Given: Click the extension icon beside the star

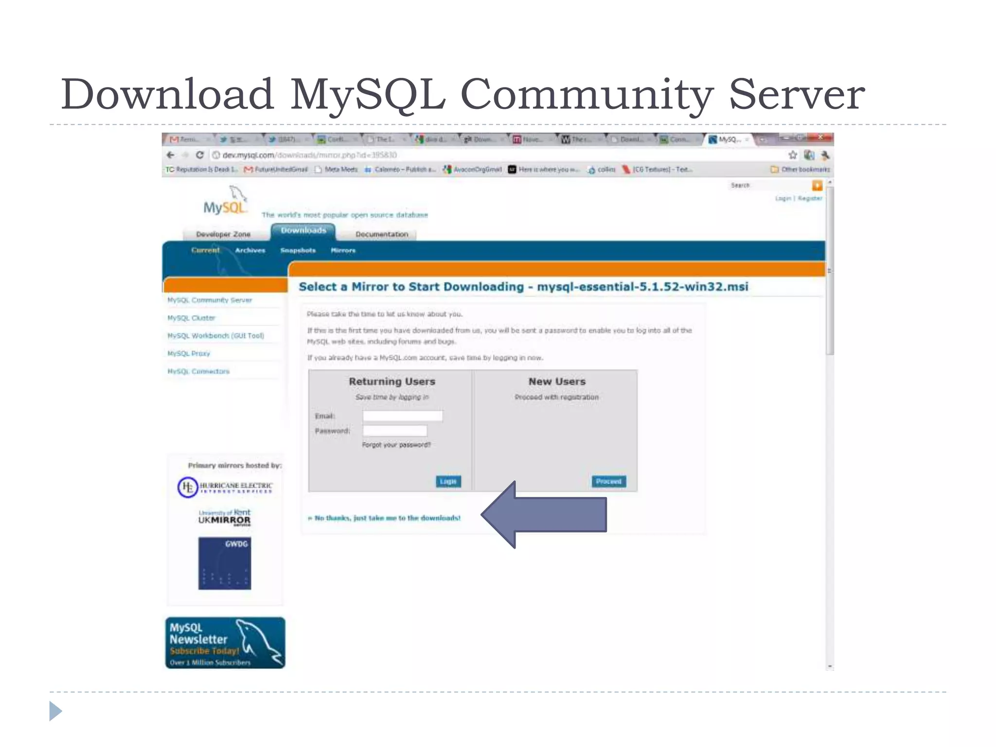Looking at the screenshot, I should point(809,155).
